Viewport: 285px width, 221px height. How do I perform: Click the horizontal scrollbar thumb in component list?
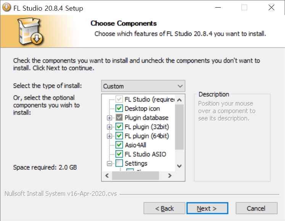coord(135,175)
